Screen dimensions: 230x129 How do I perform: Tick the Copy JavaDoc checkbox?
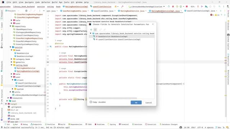click(91, 102)
